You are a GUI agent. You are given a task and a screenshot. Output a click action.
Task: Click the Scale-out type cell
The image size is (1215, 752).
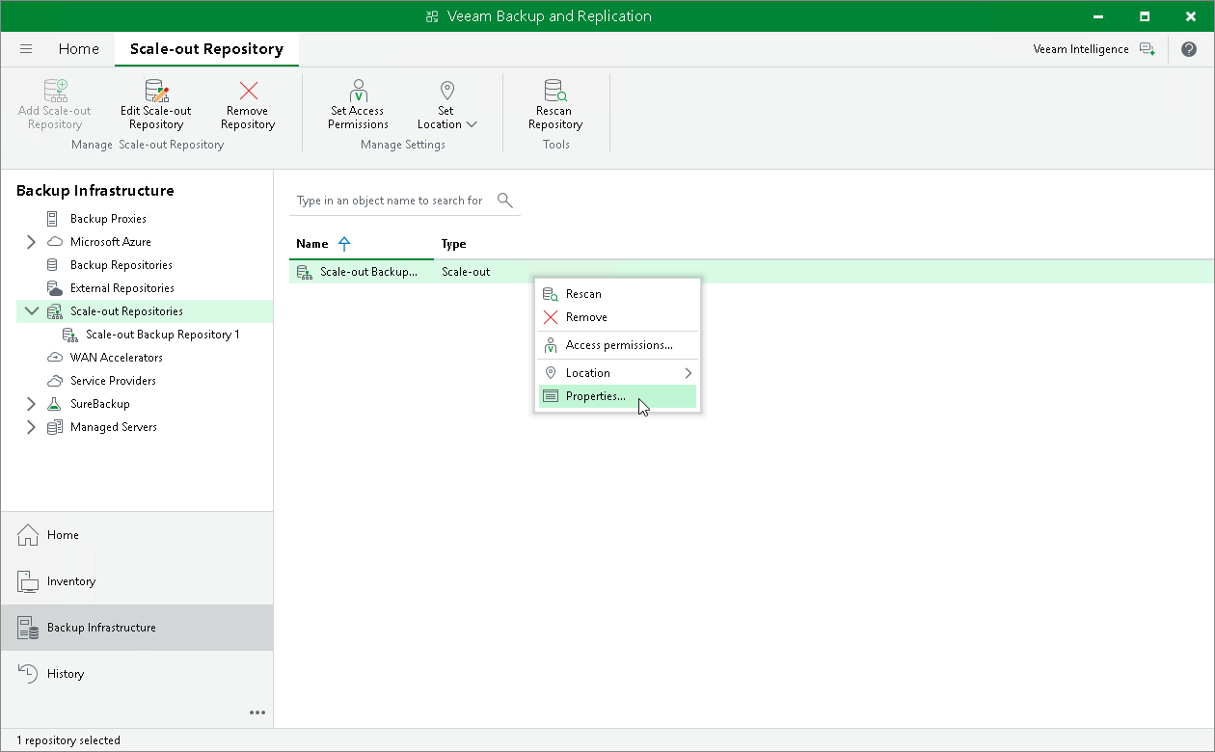click(x=466, y=272)
